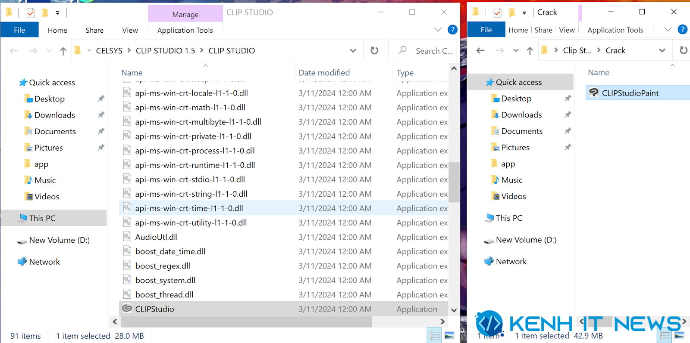Expand the ribbon in CLIP STUDIO window
The height and width of the screenshot is (343, 690).
click(x=438, y=30)
